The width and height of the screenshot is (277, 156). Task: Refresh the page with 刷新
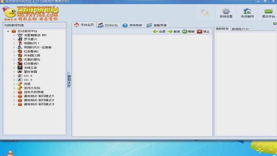click(x=188, y=32)
